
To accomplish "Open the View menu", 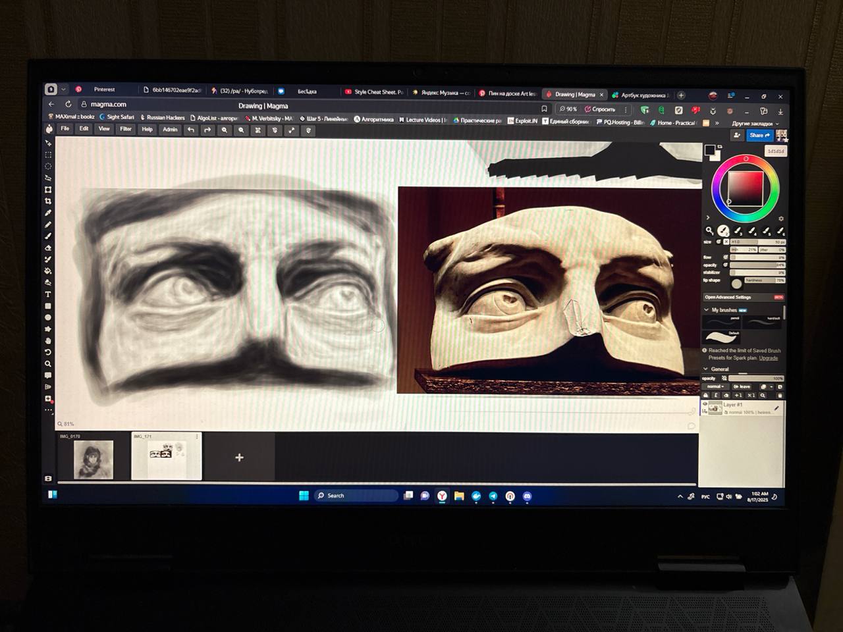I will (x=104, y=129).
